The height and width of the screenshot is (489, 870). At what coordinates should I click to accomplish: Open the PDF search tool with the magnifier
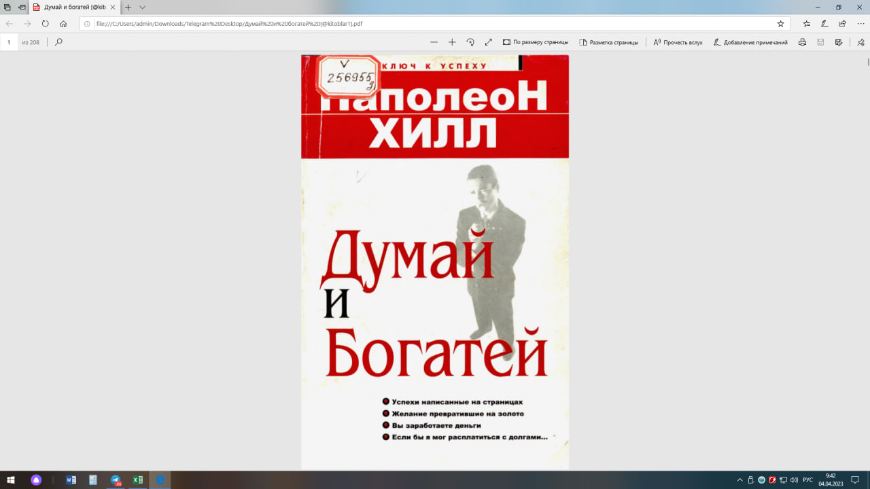[x=60, y=41]
